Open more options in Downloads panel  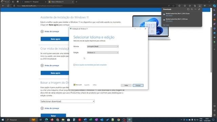coord(196,9)
